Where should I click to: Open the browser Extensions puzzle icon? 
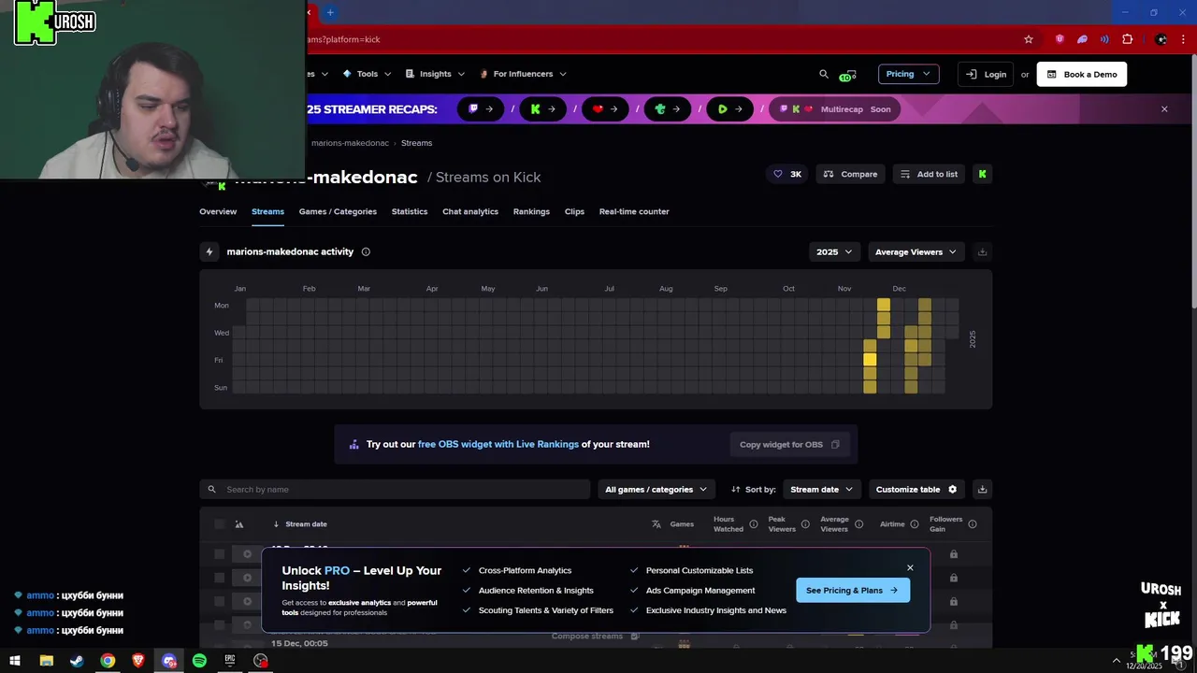pyautogui.click(x=1127, y=39)
